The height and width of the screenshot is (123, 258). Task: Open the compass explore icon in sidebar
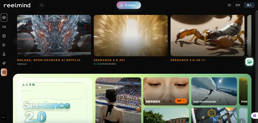pos(4,18)
